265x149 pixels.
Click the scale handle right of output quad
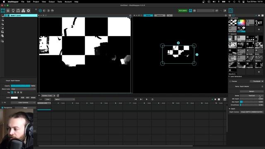pyautogui.click(x=197, y=55)
